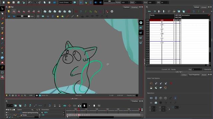Click the Start frame input field
This screenshot has width=213, height=119.
coord(138,2)
